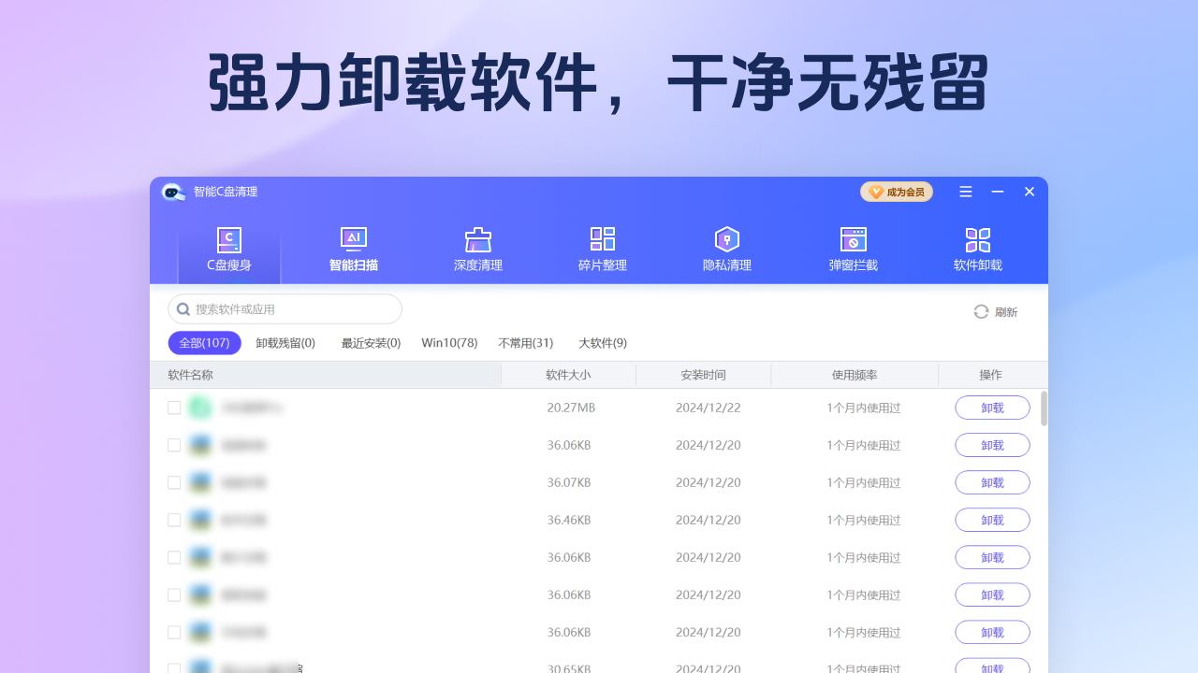Tick the checkbox in the 36.46KB row
This screenshot has height=673, width=1198.
pyautogui.click(x=174, y=520)
